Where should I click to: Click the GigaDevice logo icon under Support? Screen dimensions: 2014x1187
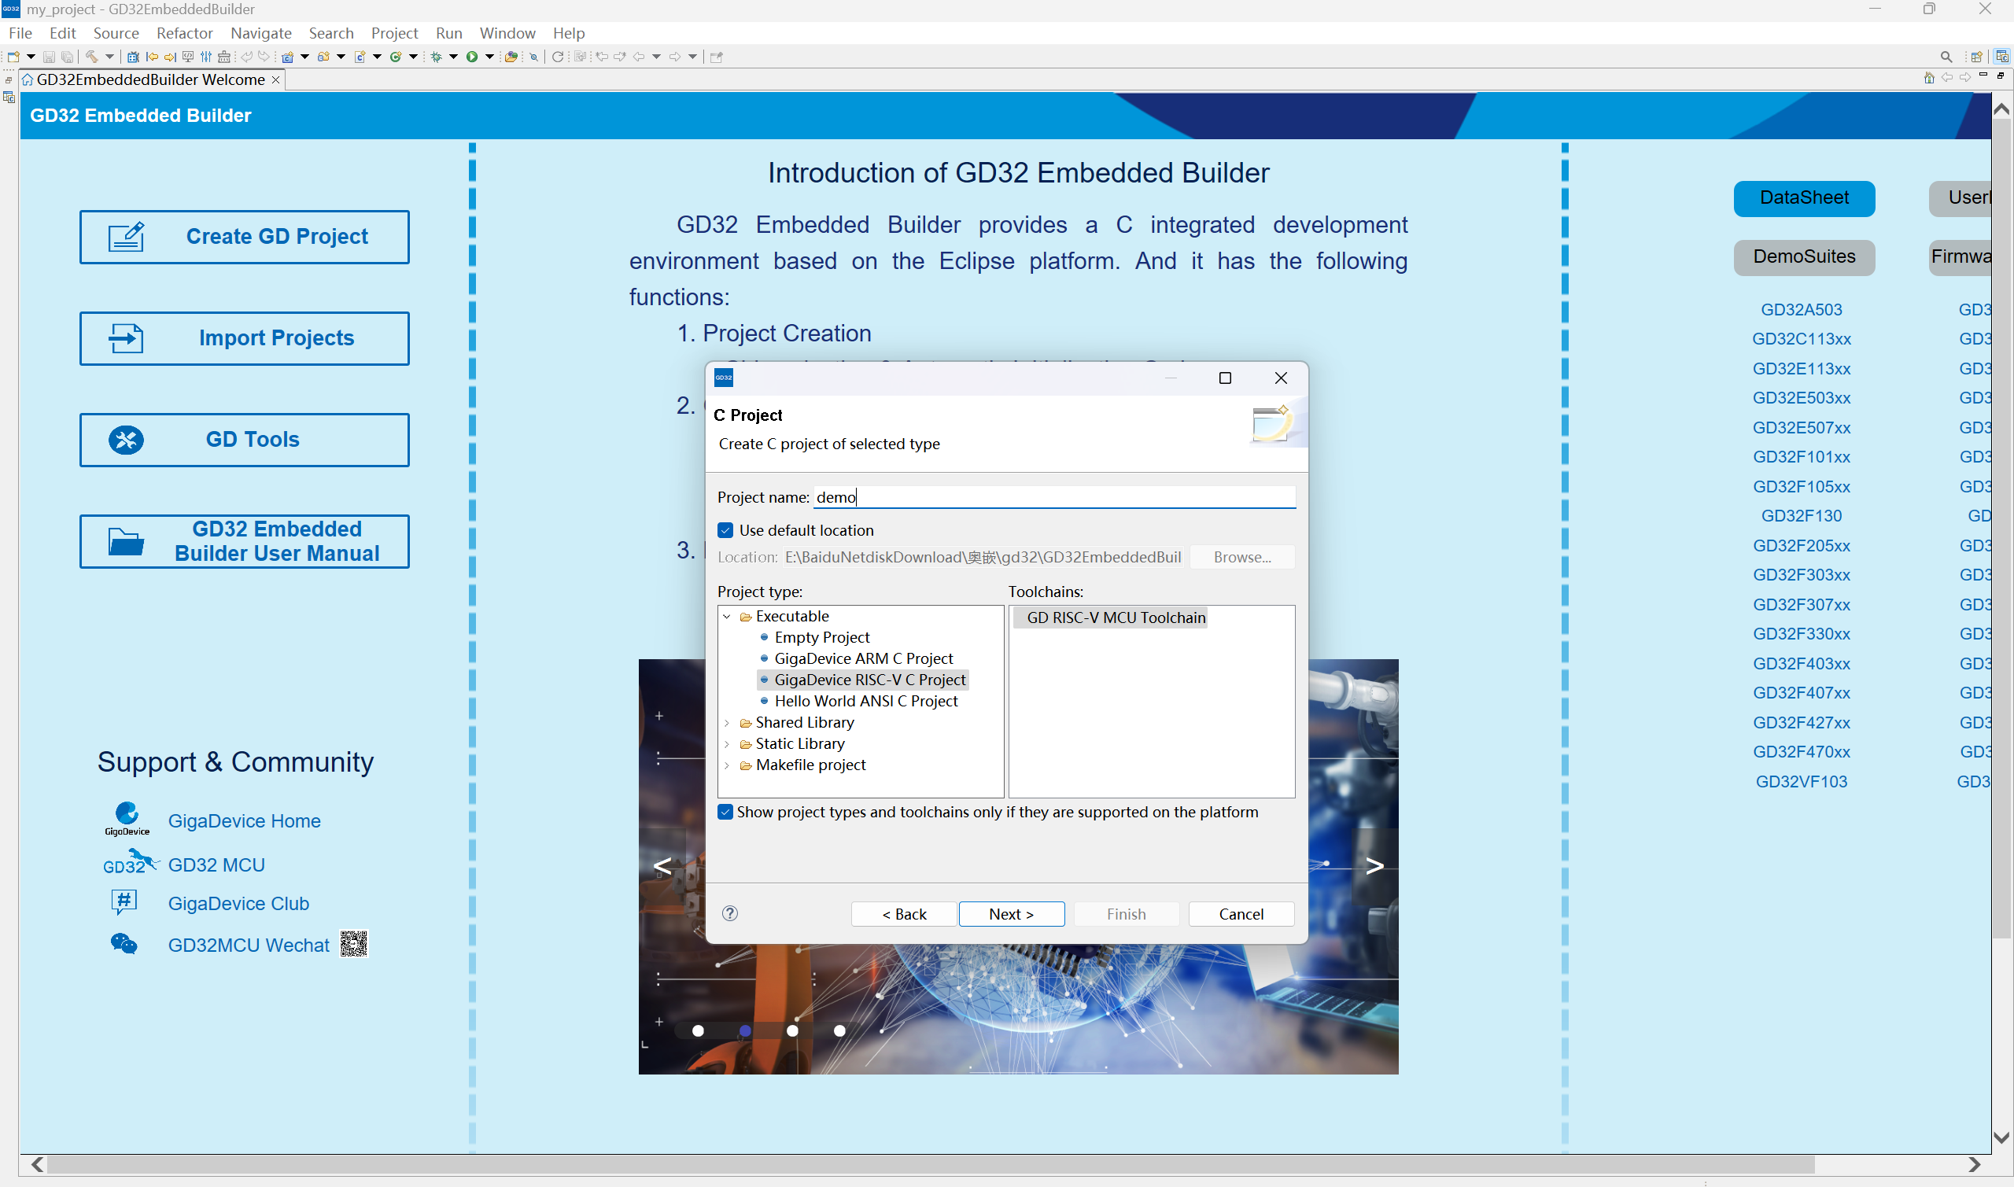pos(127,819)
